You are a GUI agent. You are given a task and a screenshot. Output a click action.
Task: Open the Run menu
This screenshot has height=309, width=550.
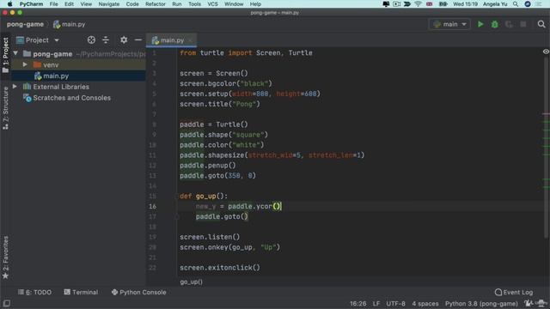click(177, 3)
